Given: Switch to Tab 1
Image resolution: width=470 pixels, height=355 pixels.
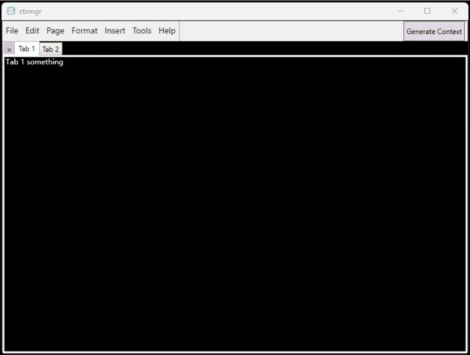Looking at the screenshot, I should pyautogui.click(x=27, y=49).
